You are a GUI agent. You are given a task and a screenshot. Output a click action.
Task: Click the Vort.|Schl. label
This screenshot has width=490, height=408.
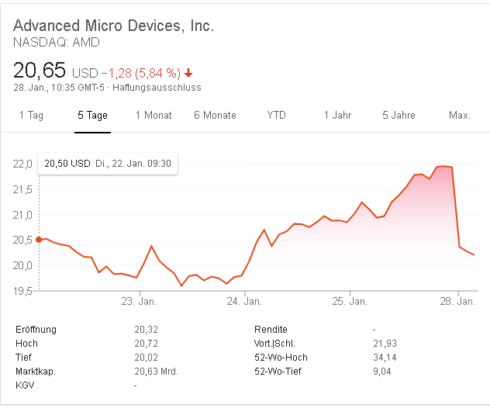point(274,344)
